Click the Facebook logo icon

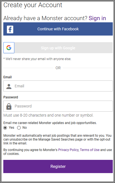tap(10, 29)
